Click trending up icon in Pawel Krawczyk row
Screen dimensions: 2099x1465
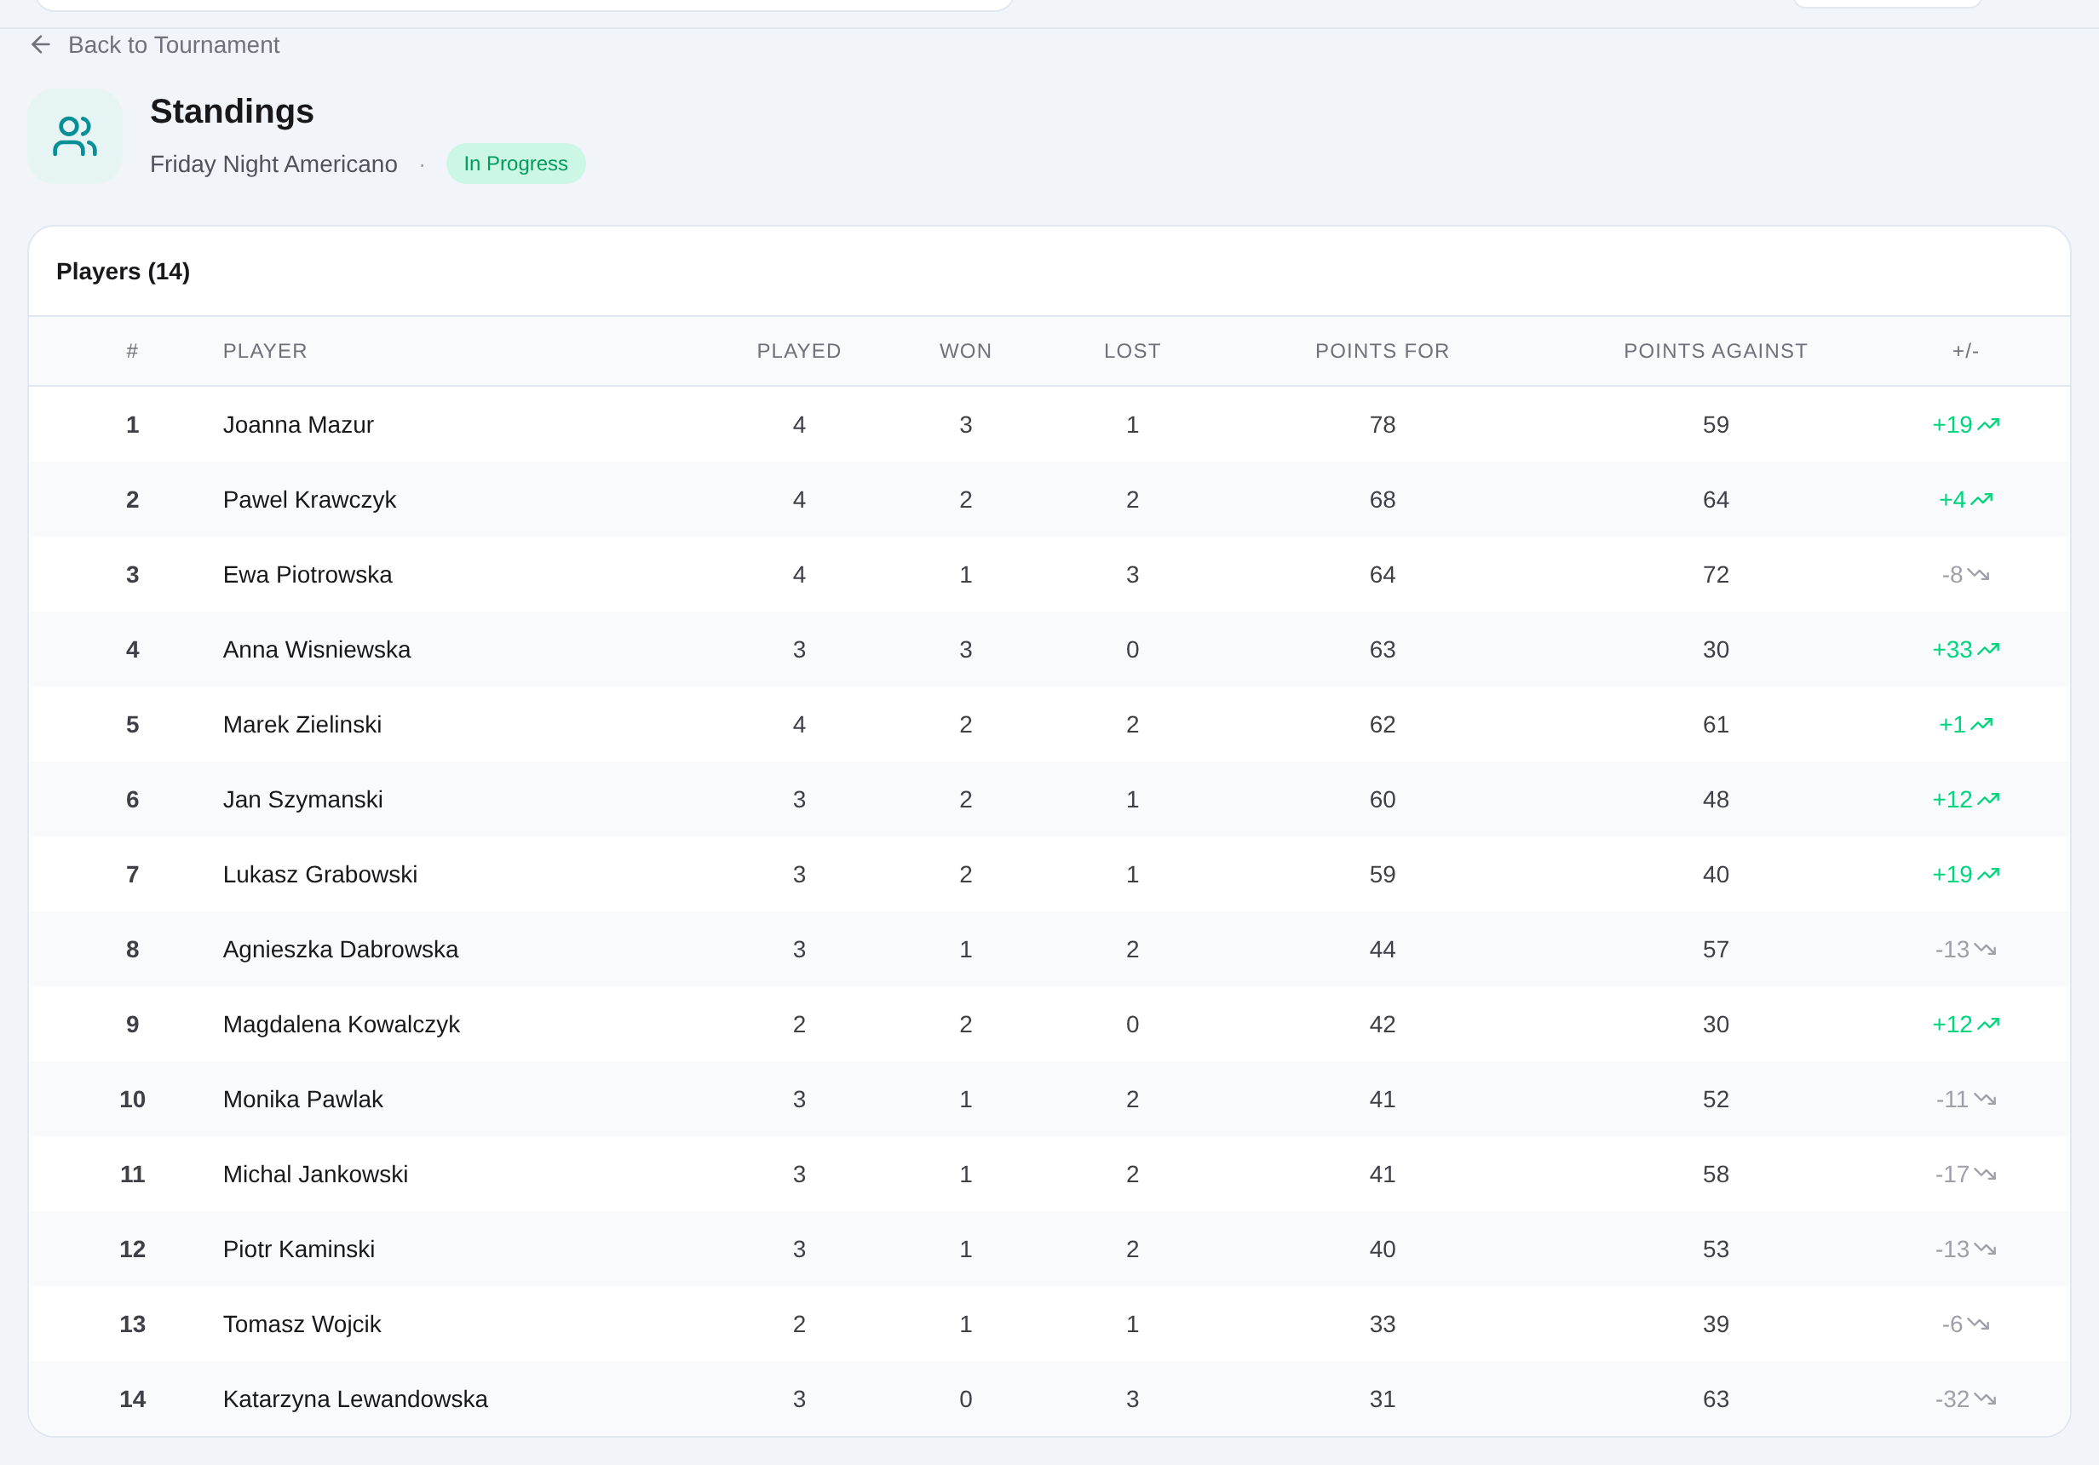click(1982, 499)
